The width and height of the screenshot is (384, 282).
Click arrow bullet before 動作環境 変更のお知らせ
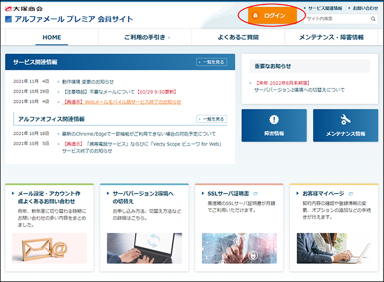pyautogui.click(x=59, y=82)
